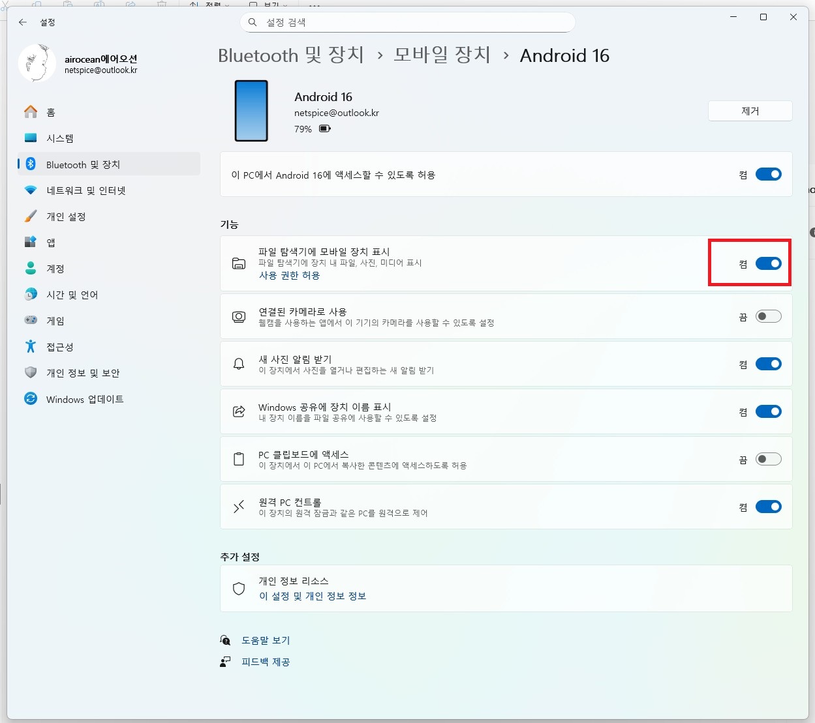Click the feedback person icon
This screenshot has height=723, width=815.
(225, 662)
